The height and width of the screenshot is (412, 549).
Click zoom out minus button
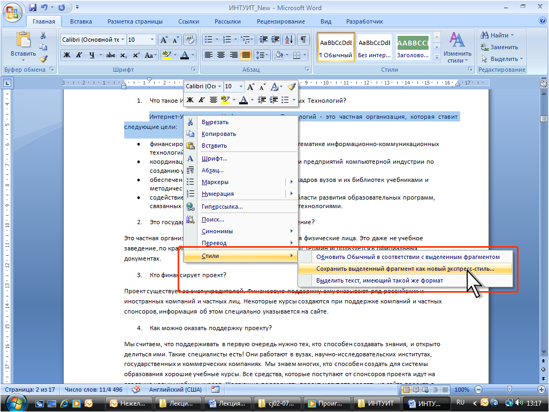click(478, 389)
